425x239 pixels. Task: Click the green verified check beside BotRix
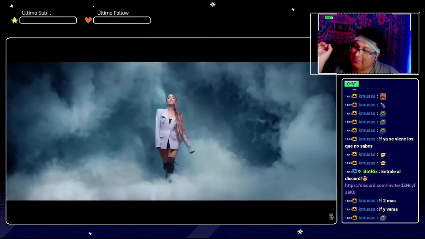point(359,172)
